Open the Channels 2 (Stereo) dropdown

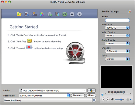click(117, 51)
